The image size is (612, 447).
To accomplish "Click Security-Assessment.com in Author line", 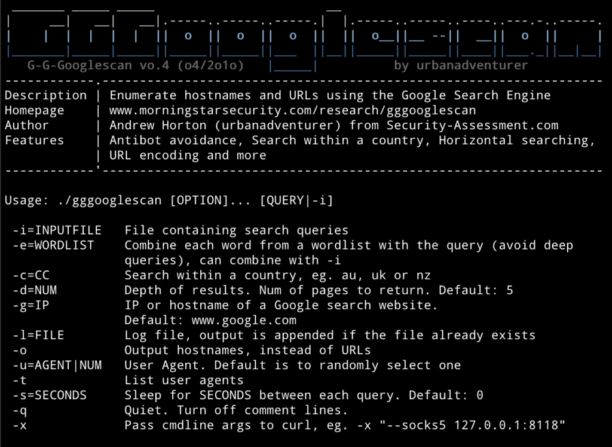I will click(x=472, y=126).
